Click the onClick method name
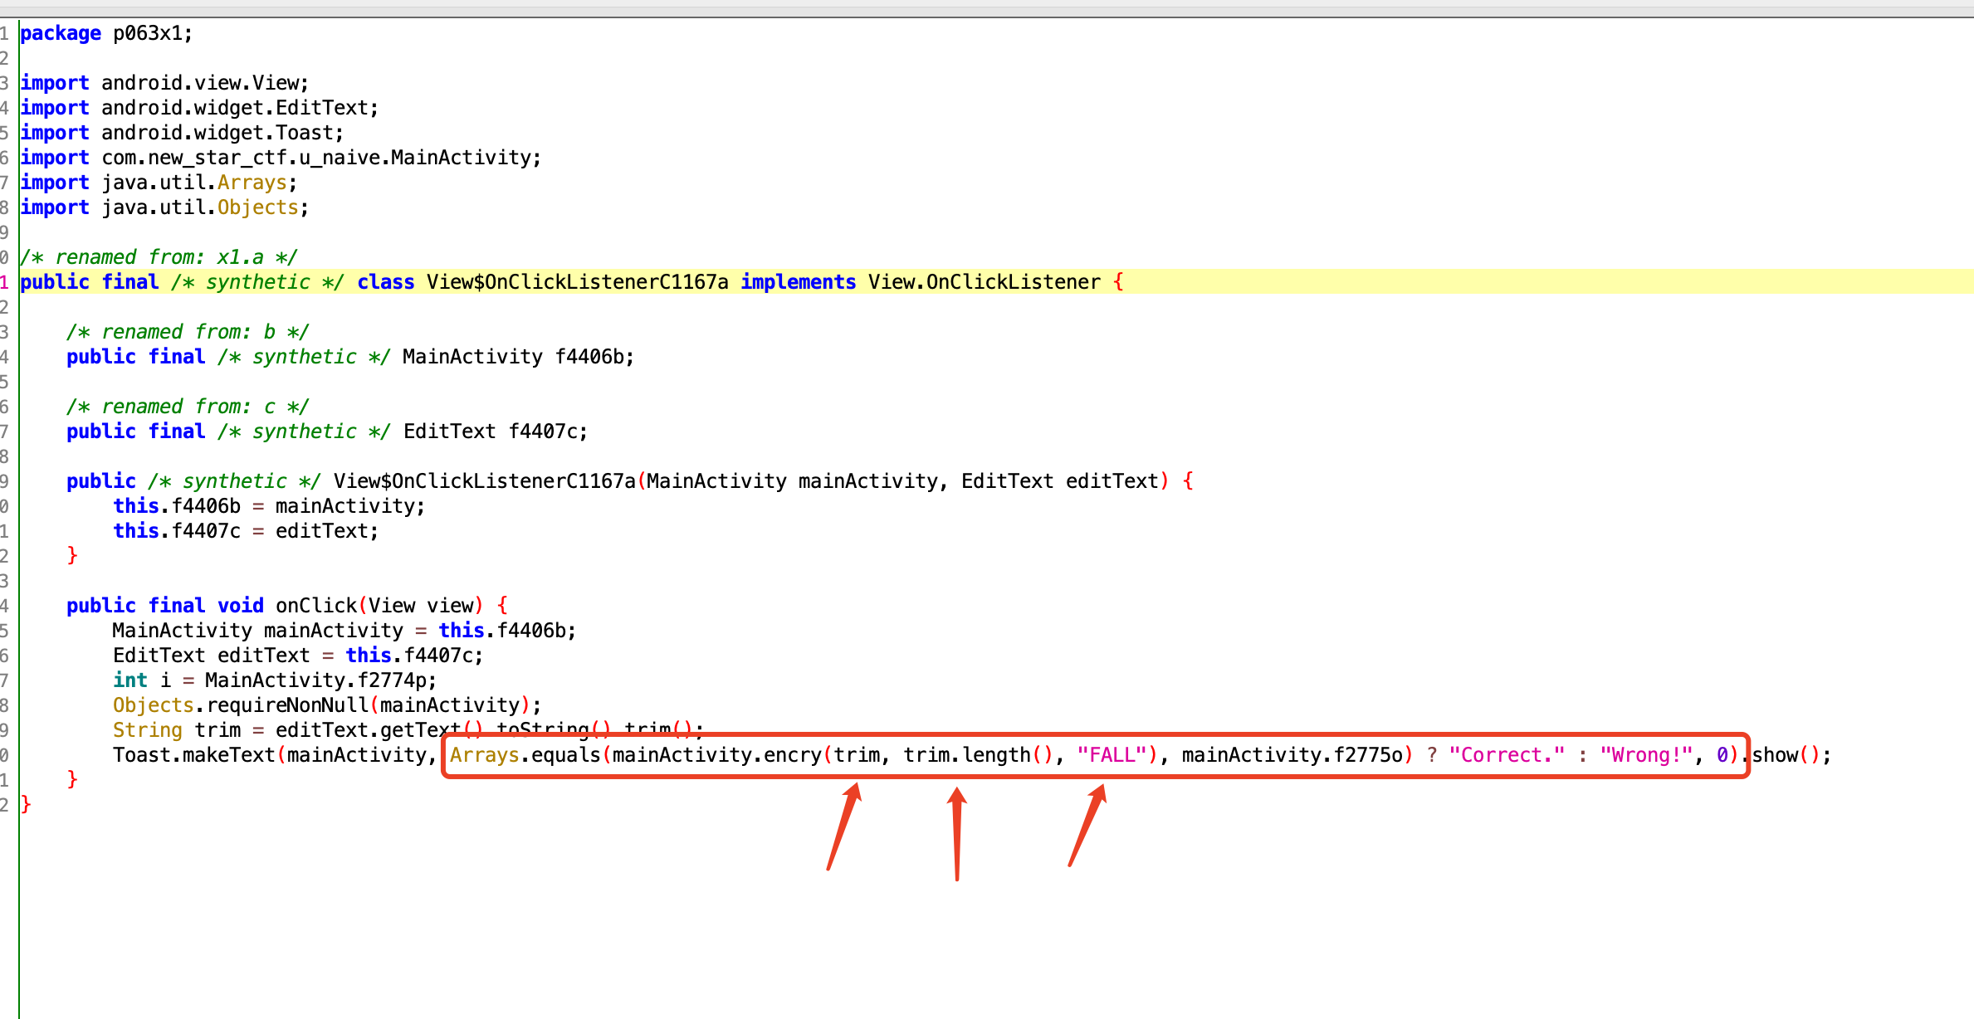The image size is (1974, 1019). coord(315,606)
